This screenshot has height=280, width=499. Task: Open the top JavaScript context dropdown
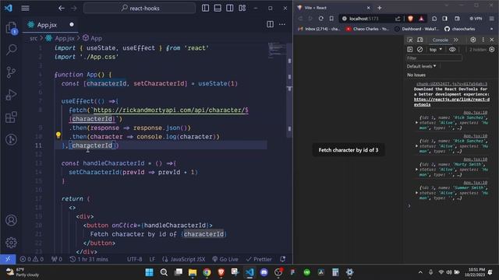click(x=436, y=50)
